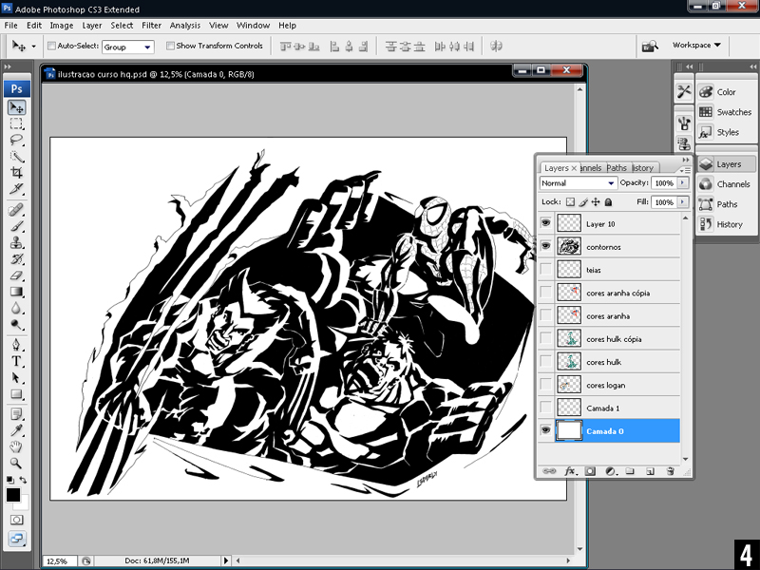Choose the Horizontal Type tool

pyautogui.click(x=17, y=361)
